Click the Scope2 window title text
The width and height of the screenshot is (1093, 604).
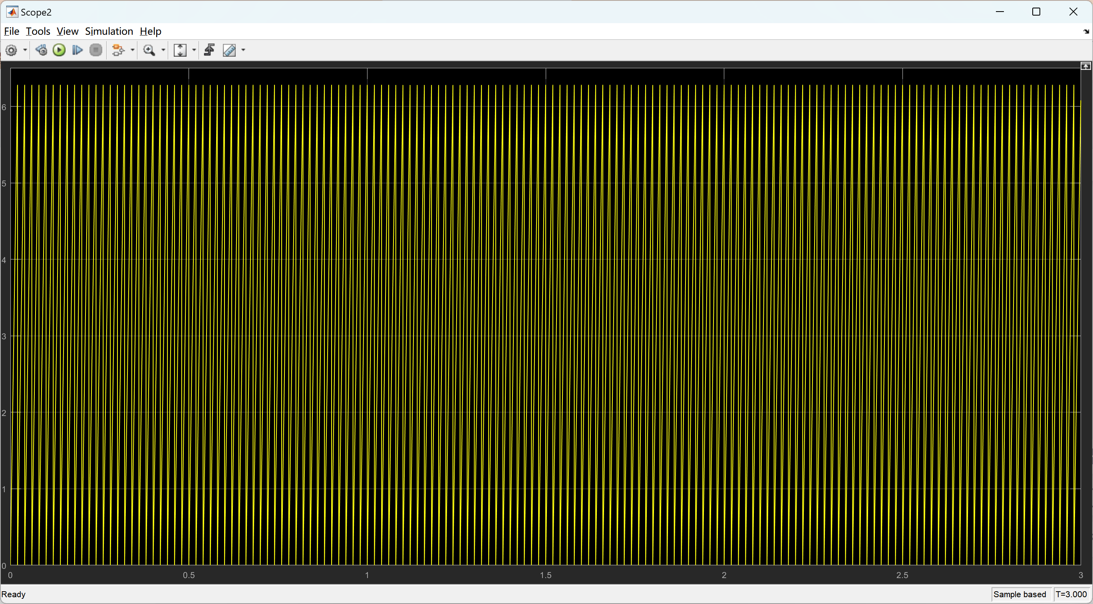click(36, 12)
